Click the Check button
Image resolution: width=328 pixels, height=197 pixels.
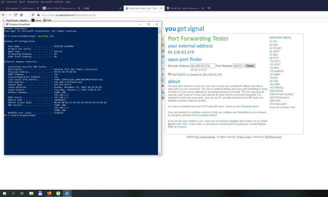click(250, 66)
